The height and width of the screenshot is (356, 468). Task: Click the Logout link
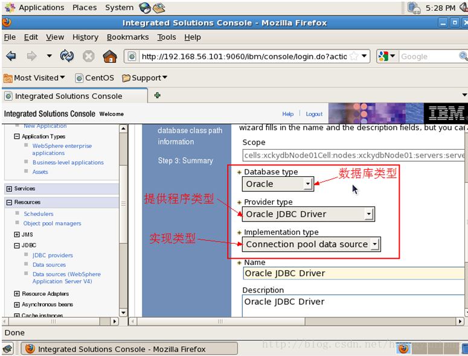pos(314,114)
